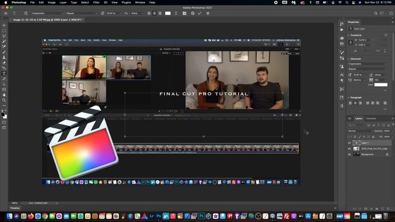Open Brush Settings icon in side dock
The image size is (395, 222).
coord(342,52)
